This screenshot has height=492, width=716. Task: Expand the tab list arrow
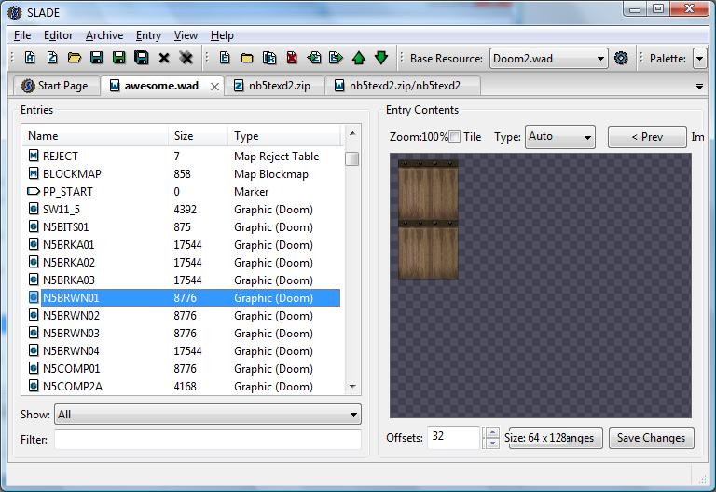click(699, 87)
